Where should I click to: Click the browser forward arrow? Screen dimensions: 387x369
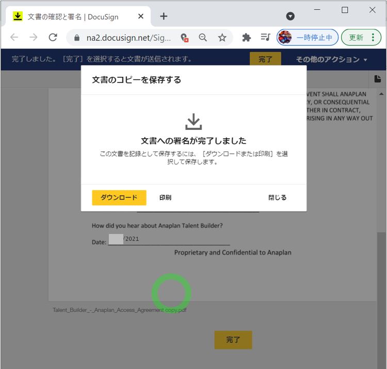coord(34,38)
